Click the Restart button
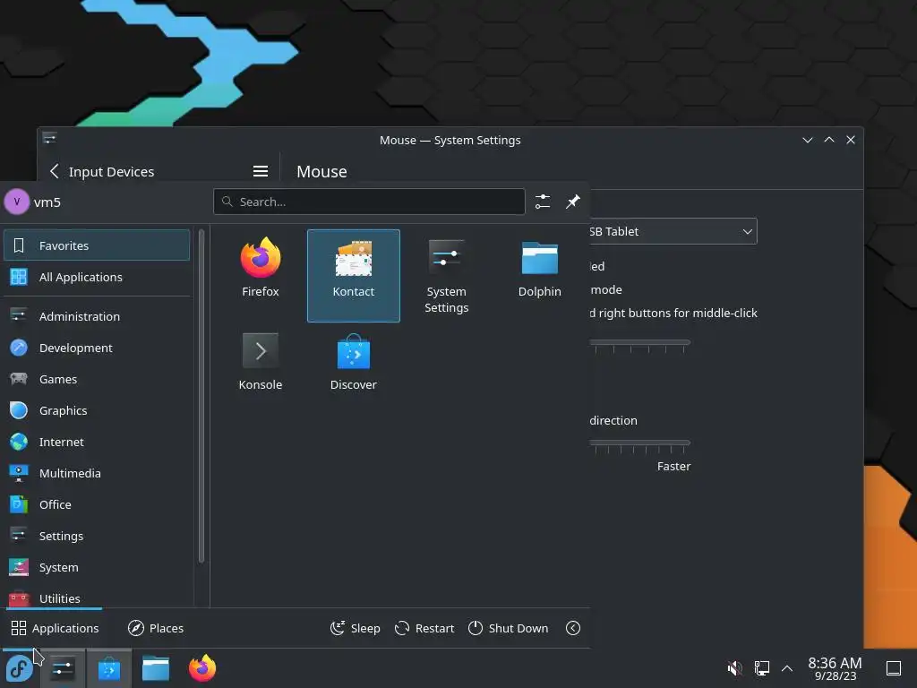This screenshot has height=688, width=917. coord(424,628)
